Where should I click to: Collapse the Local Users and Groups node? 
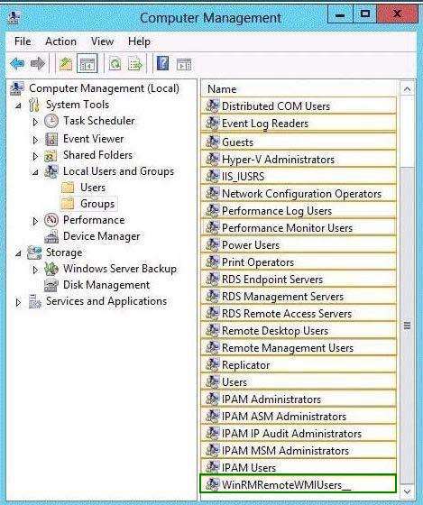35,172
